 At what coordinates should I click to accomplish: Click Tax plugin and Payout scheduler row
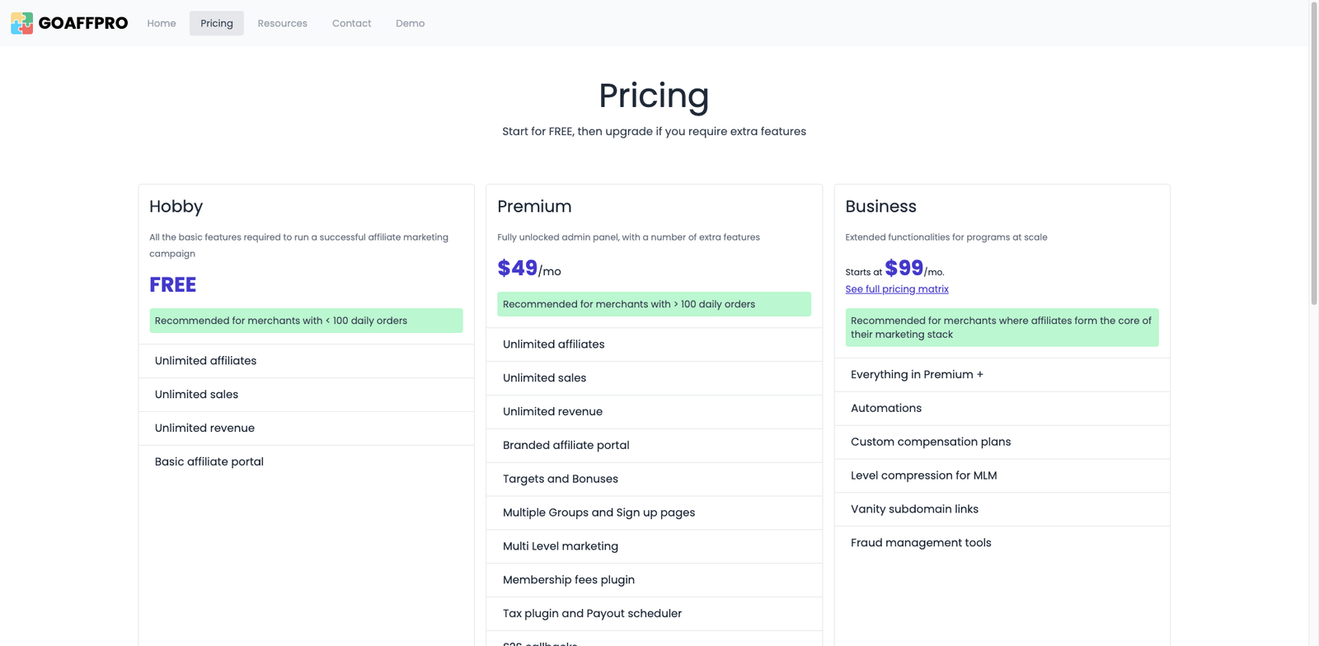(x=654, y=614)
